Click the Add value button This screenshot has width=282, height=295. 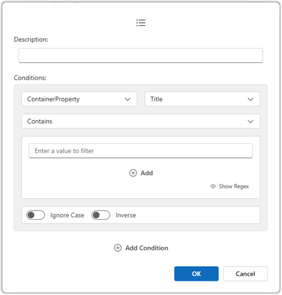point(141,173)
